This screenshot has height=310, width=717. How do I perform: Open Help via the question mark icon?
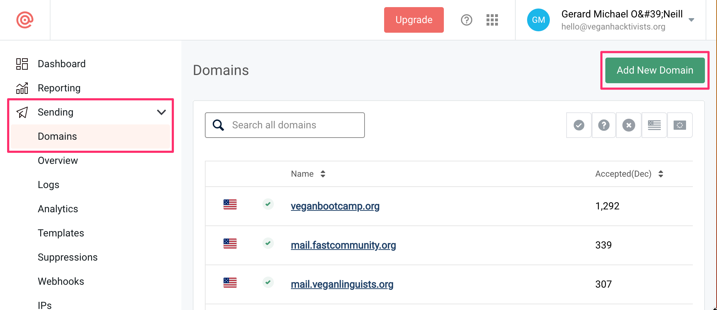pyautogui.click(x=467, y=20)
